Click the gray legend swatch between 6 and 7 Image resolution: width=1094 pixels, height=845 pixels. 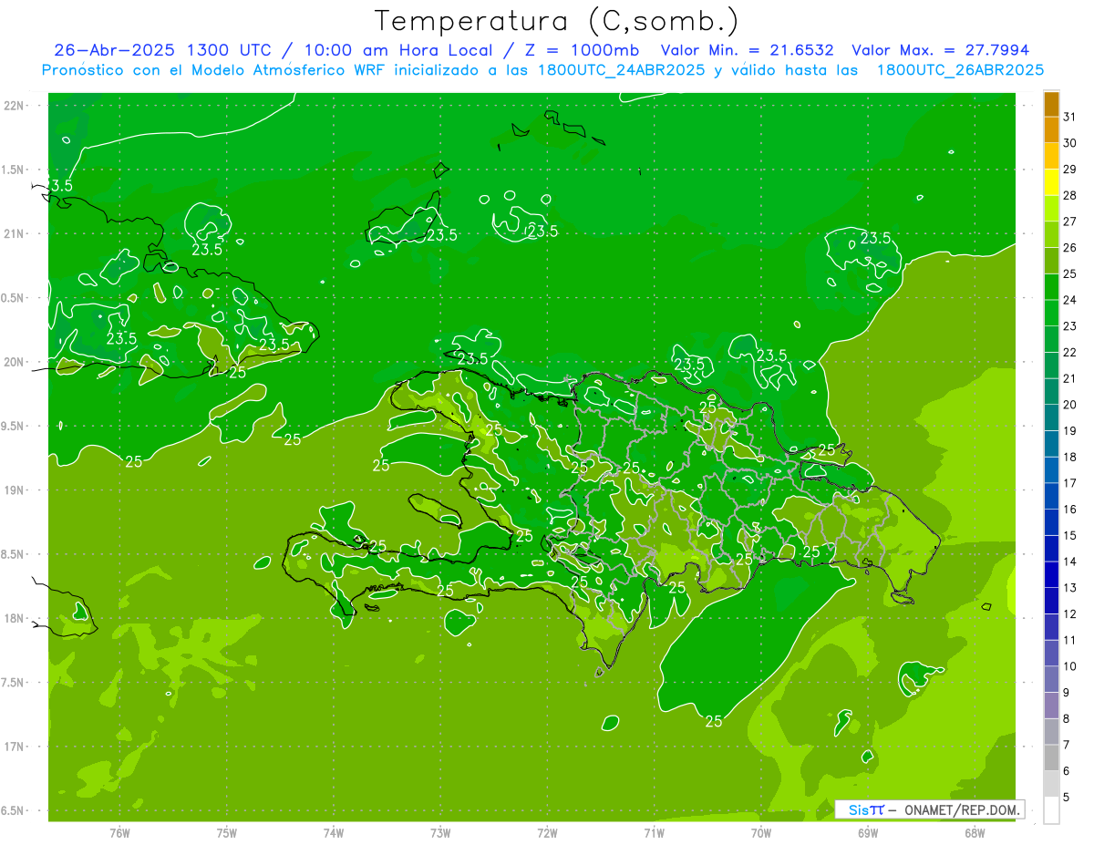(x=1051, y=757)
